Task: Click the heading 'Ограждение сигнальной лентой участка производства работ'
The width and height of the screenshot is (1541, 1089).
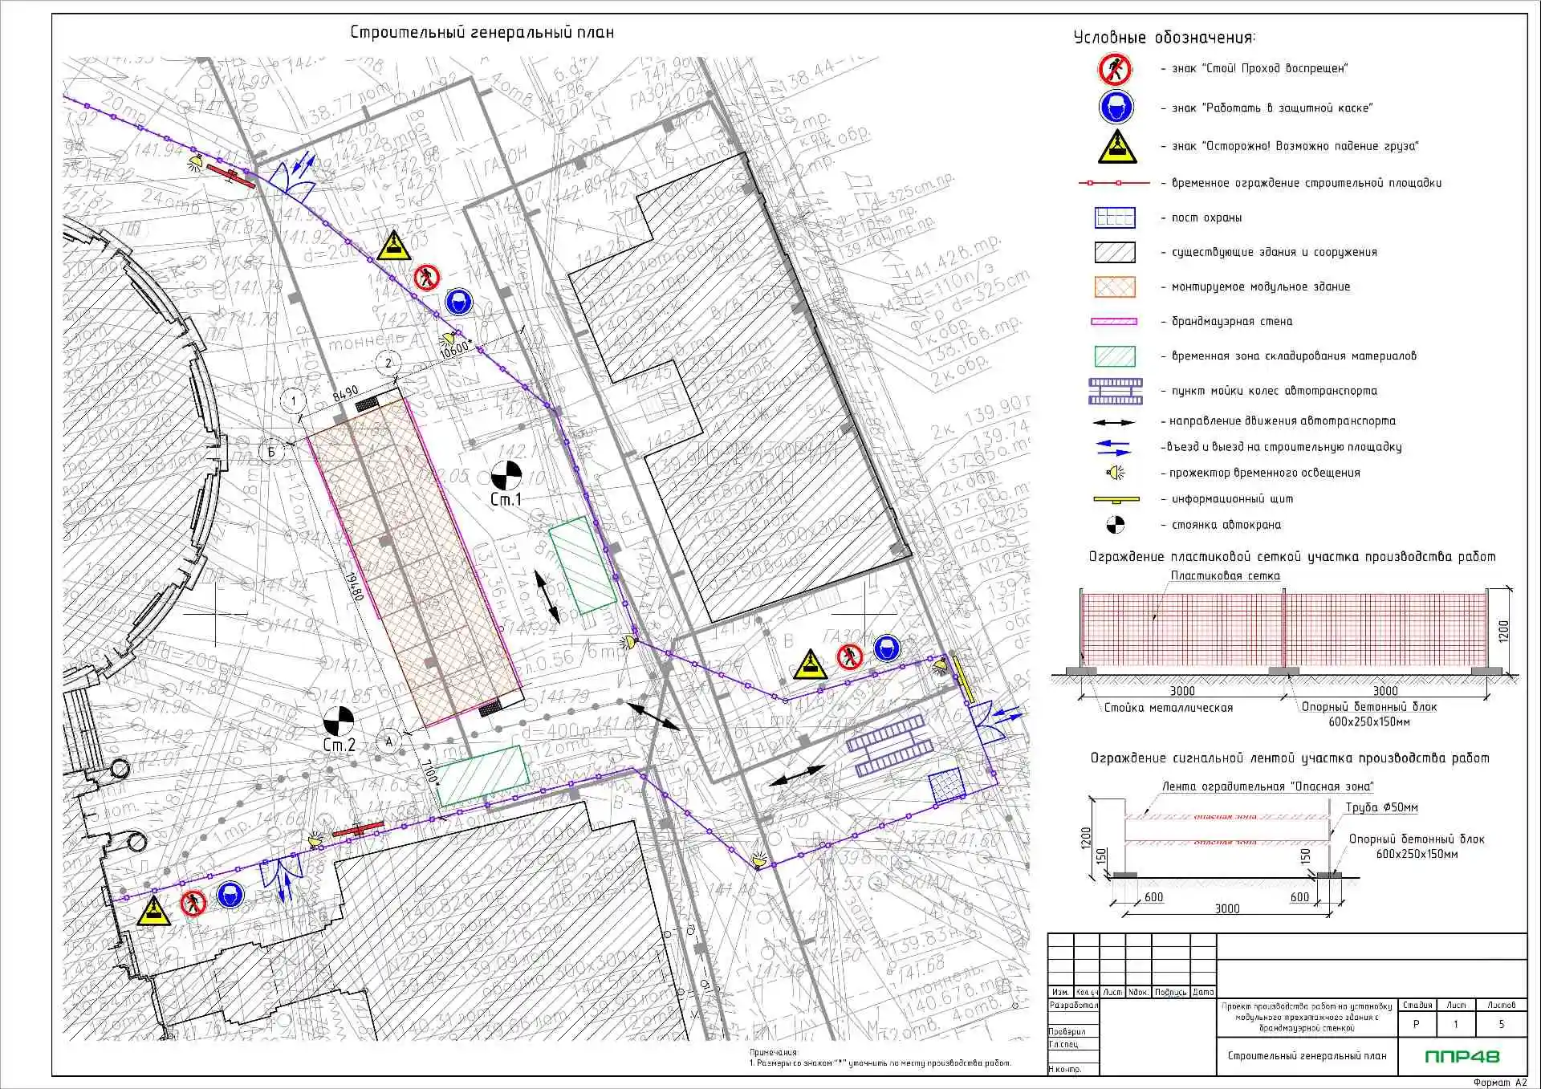Action: (x=1290, y=758)
